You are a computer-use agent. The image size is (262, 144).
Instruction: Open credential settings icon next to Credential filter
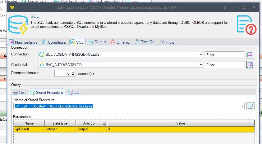pos(250,65)
